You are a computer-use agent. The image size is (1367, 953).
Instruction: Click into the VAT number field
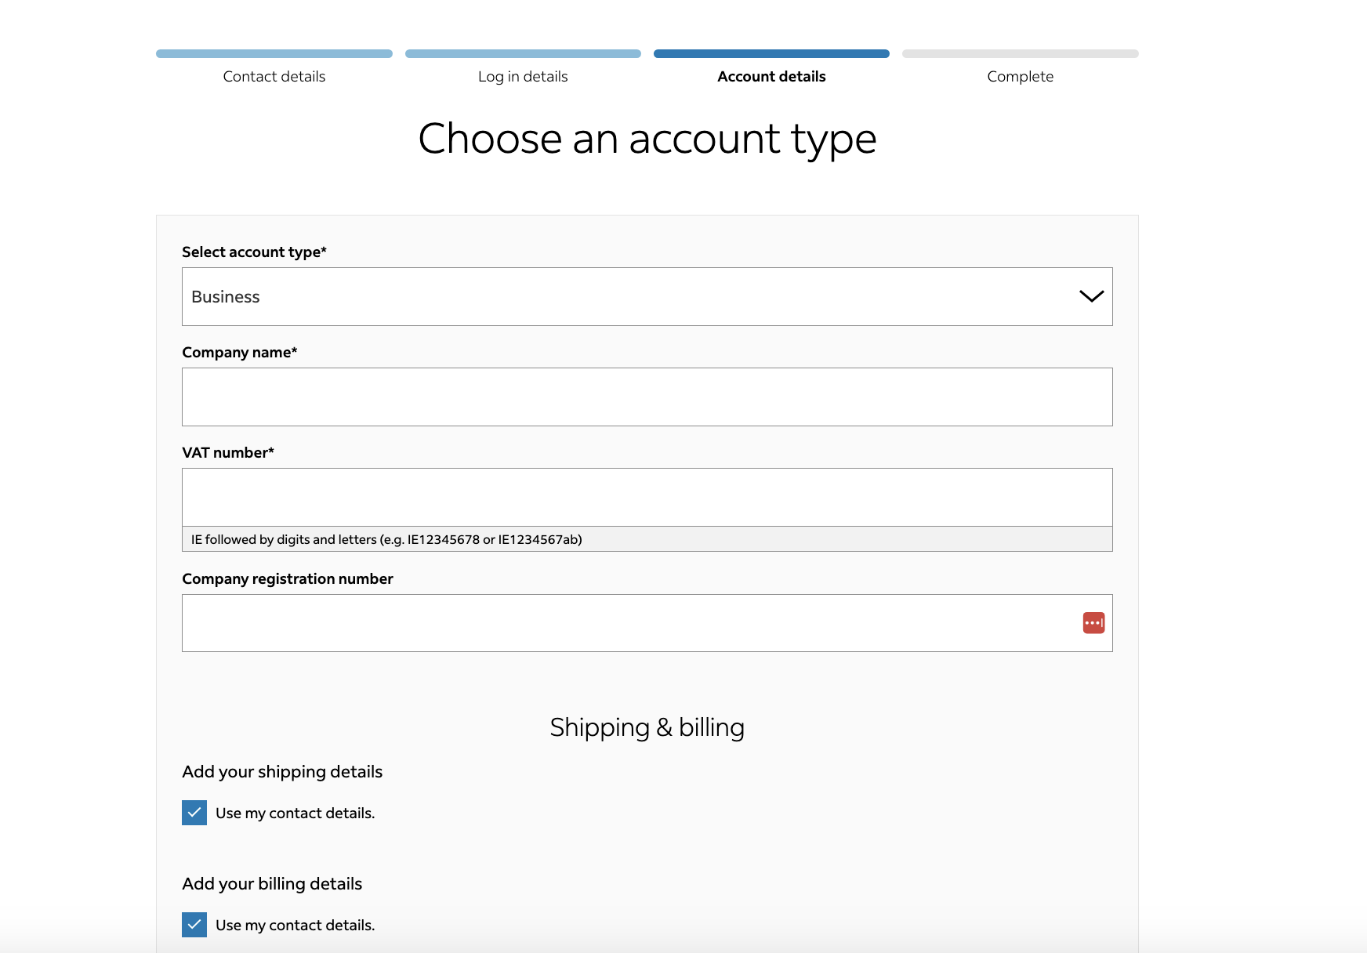647,497
